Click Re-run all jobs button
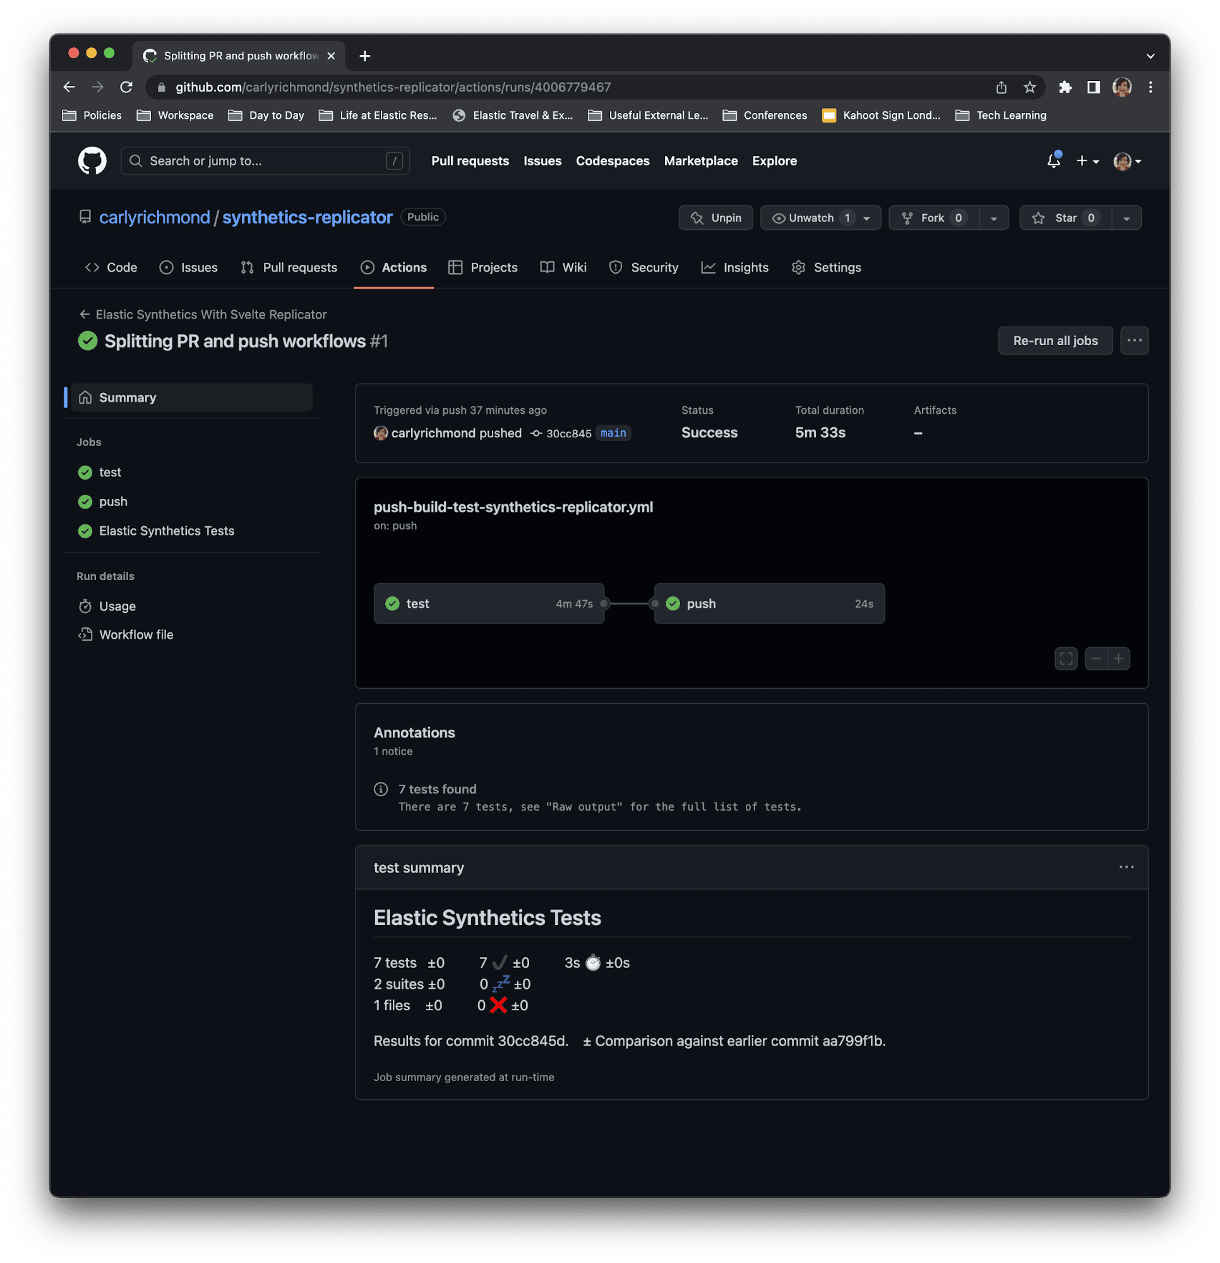 (x=1055, y=341)
